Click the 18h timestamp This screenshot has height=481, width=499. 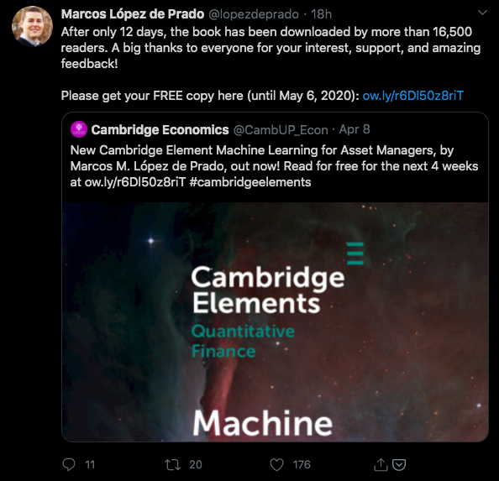[x=321, y=14]
